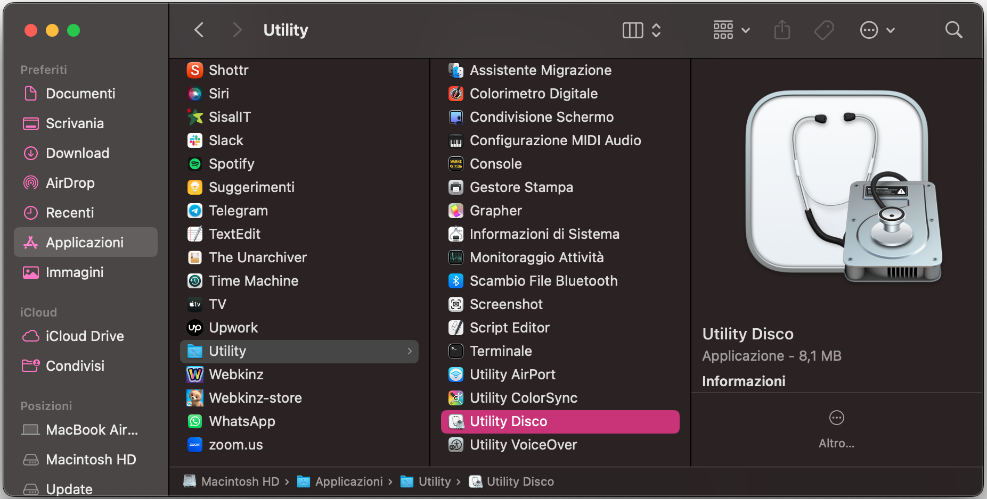Open Download folder in sidebar
987x499 pixels.
pos(86,153)
